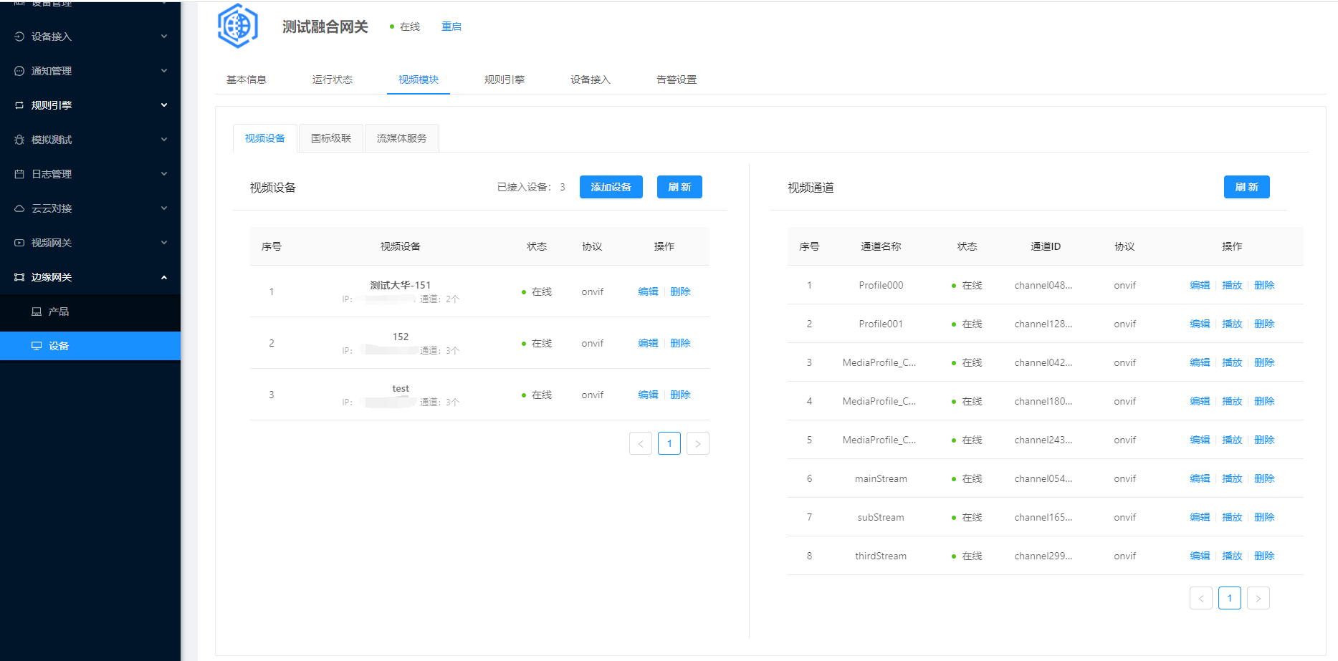Open the 国标级联 sub-tab
1338x661 pixels.
pos(330,138)
